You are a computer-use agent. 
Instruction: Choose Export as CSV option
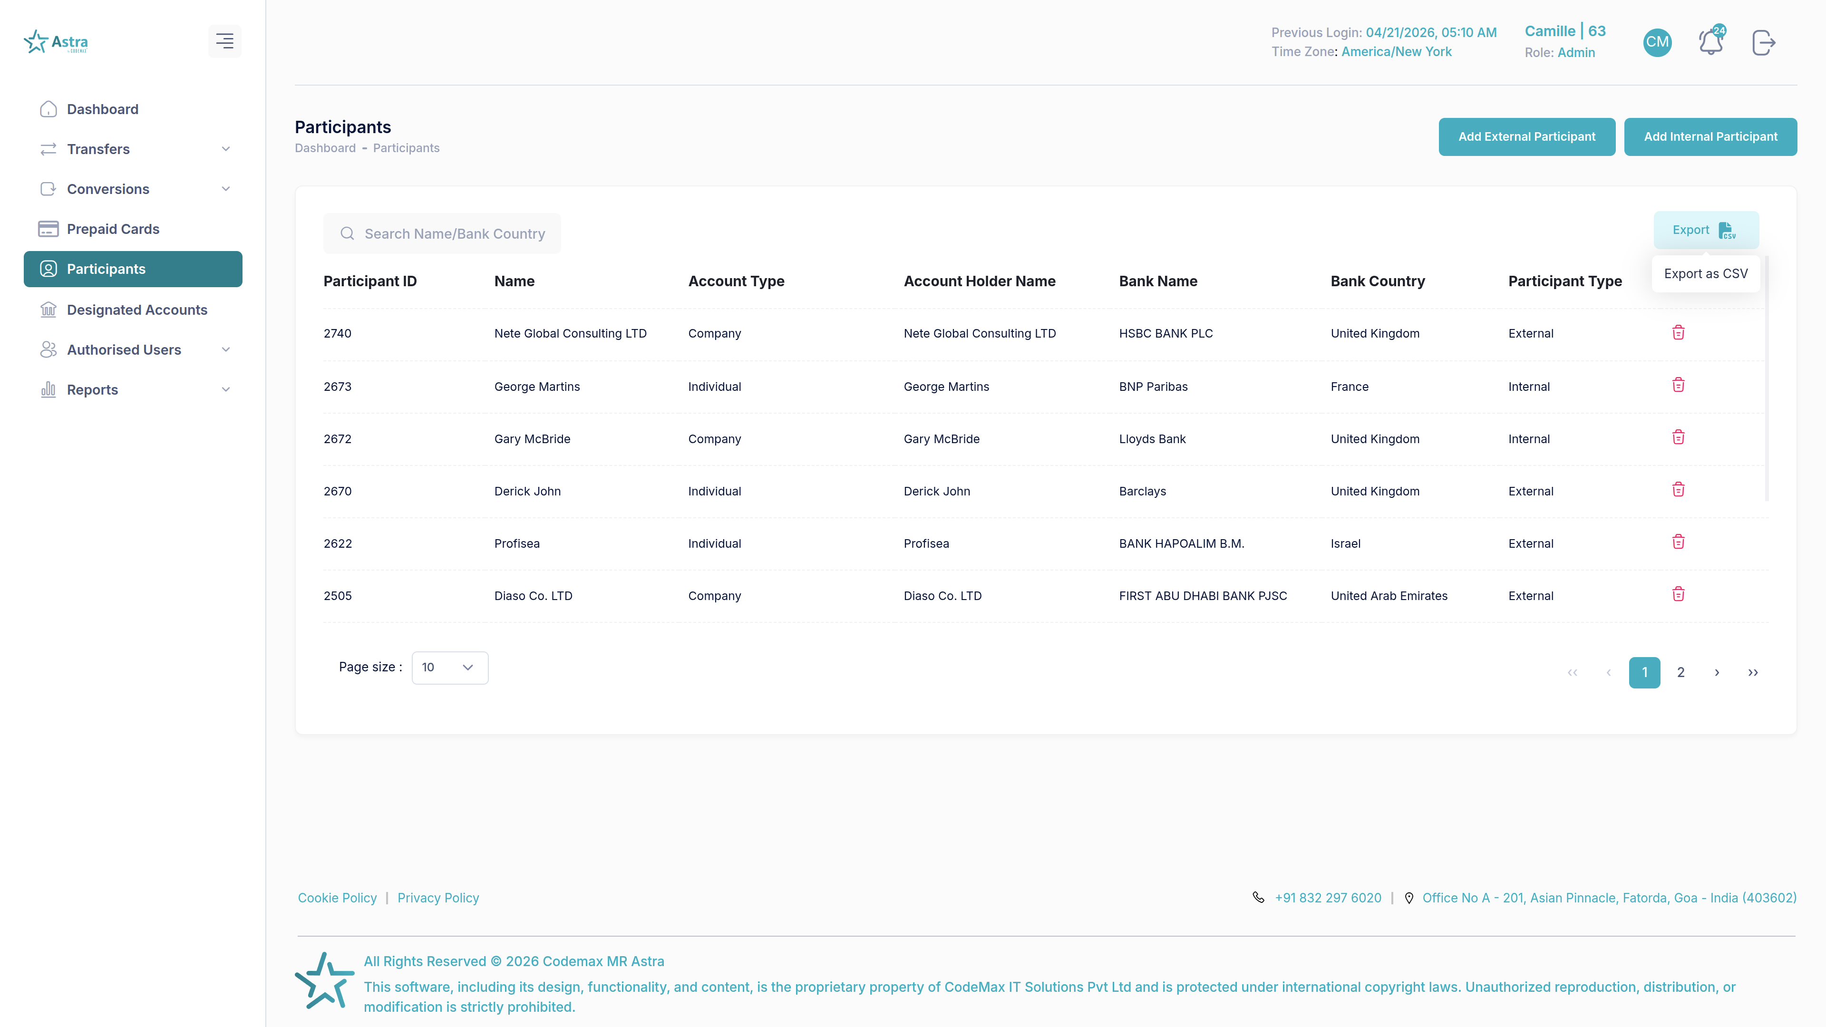coord(1706,273)
